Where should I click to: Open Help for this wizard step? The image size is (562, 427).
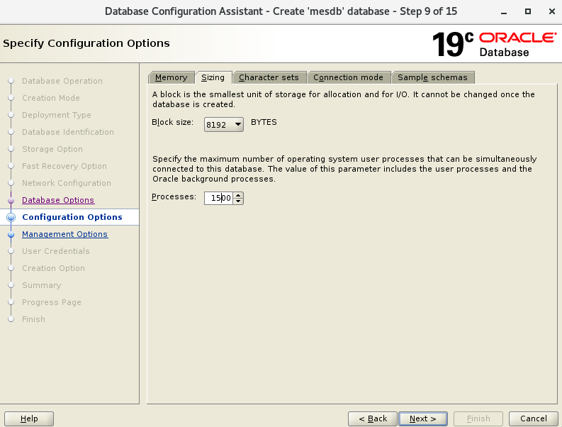point(29,418)
